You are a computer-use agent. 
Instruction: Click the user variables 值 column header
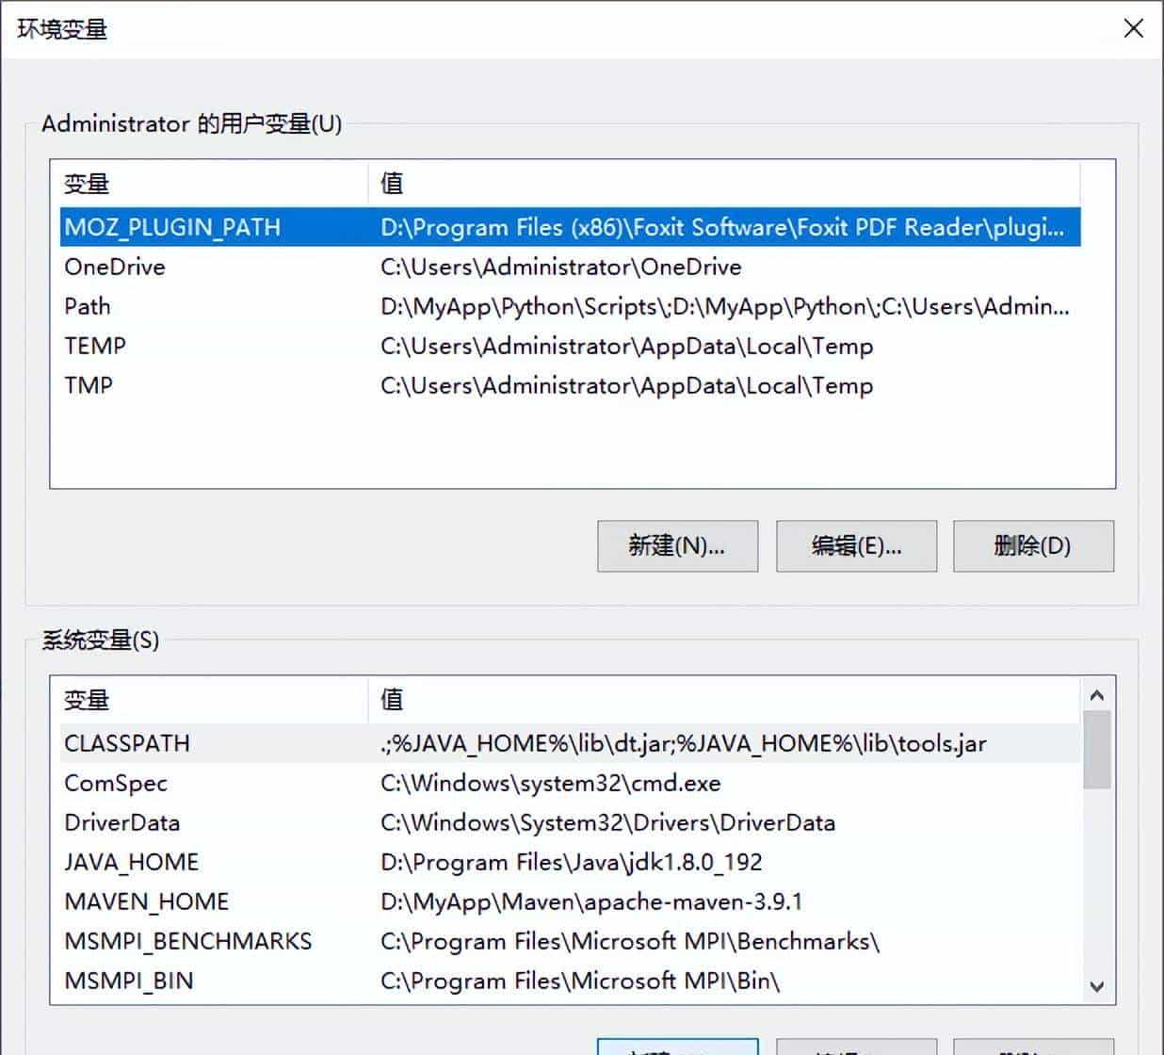[723, 183]
